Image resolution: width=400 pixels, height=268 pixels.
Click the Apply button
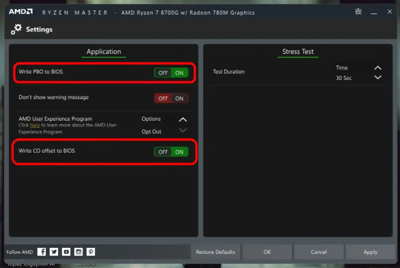370,252
